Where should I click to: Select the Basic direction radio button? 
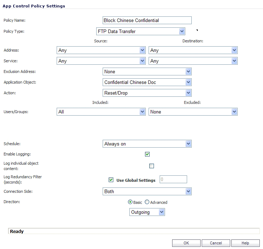tap(130, 202)
